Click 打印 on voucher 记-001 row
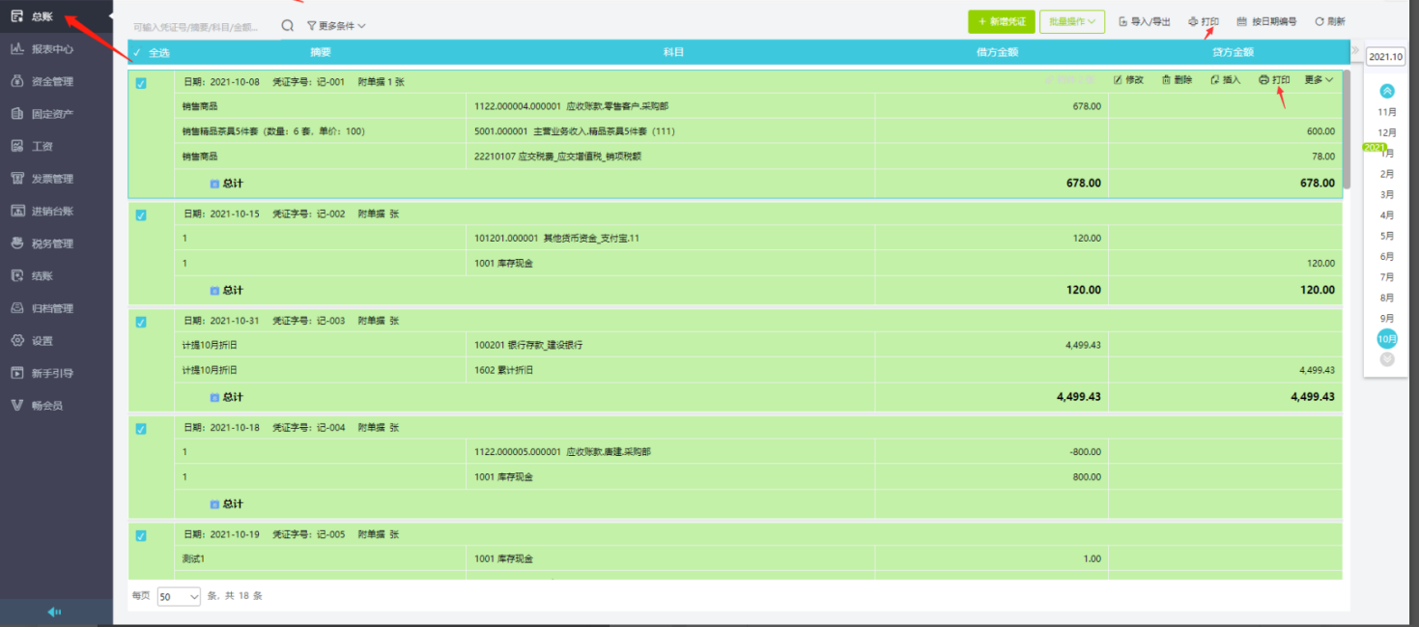Viewport: 1419px width, 627px height. coord(1274,80)
